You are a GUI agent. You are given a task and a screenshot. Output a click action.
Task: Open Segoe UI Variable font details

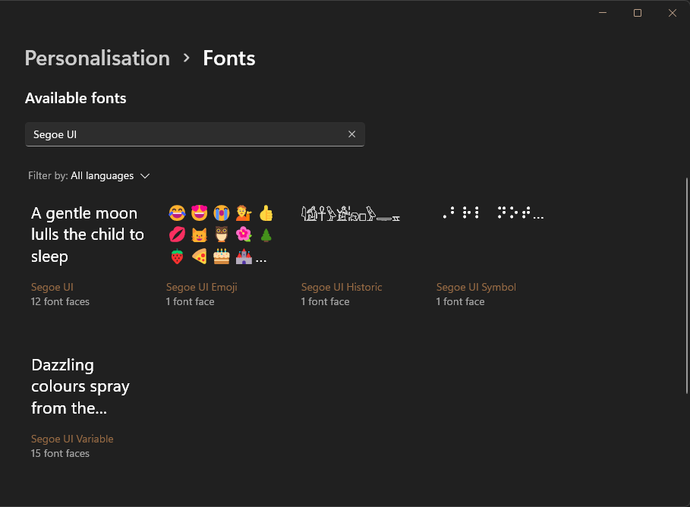pyautogui.click(x=72, y=439)
